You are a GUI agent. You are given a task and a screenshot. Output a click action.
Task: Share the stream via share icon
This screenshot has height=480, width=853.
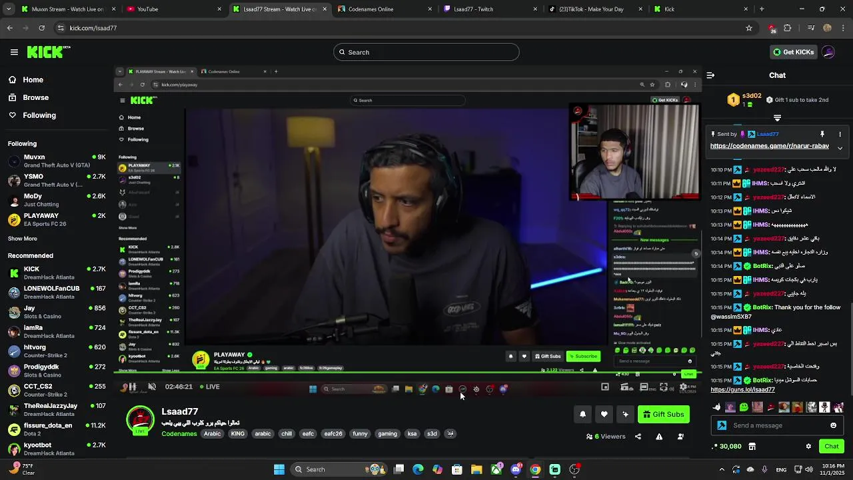coord(638,437)
